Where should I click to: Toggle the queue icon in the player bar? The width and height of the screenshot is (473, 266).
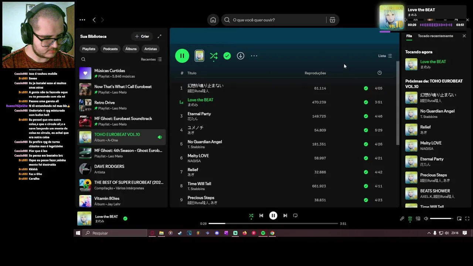pyautogui.click(x=410, y=219)
